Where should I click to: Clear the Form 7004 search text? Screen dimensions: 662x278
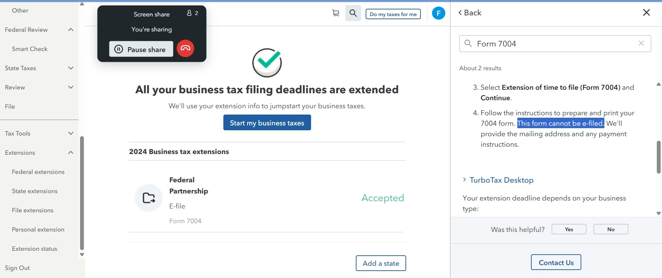coord(641,43)
